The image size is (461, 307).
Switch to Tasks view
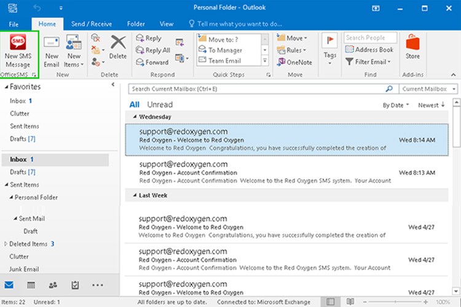pyautogui.click(x=75, y=285)
